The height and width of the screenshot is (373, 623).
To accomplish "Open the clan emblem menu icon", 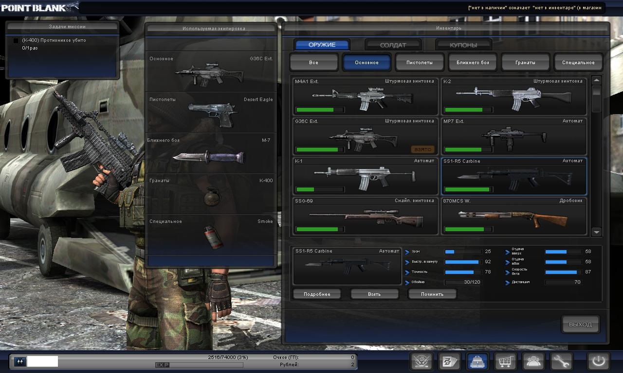I will point(421,361).
